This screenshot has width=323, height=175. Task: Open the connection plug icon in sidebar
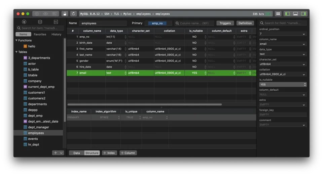point(24,22)
